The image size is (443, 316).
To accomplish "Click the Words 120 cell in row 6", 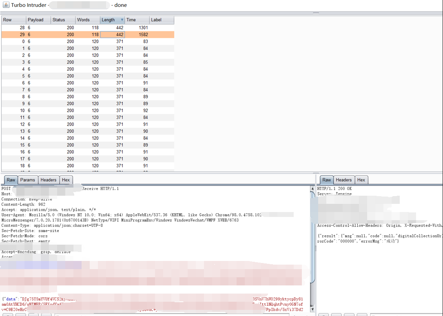I will click(88, 83).
